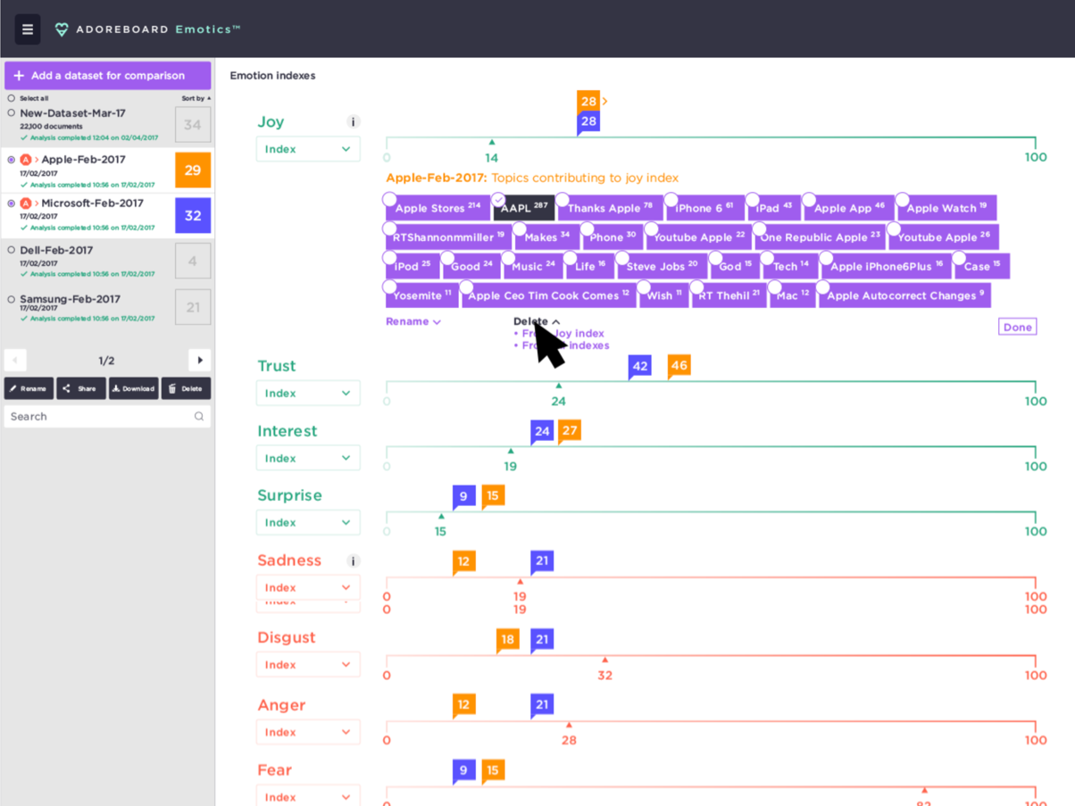Select the Yosemite topic tag
Viewport: 1075px width, 806px height.
click(x=422, y=295)
